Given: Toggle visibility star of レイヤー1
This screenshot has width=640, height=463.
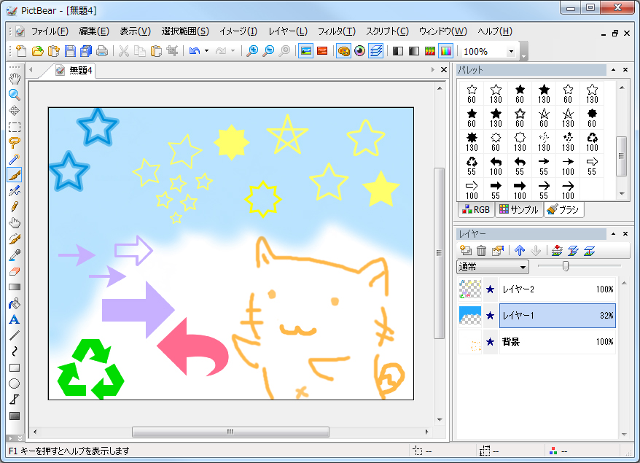Looking at the screenshot, I should [x=490, y=316].
